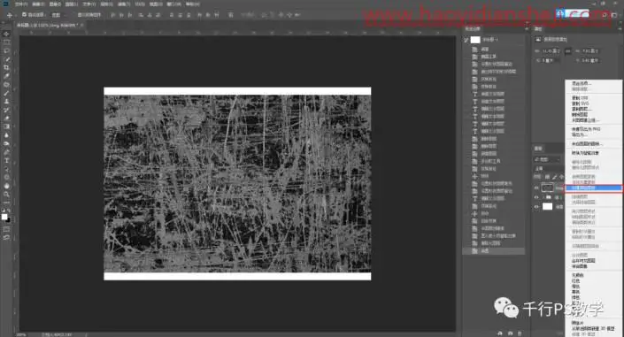Viewport: 624px width, 337px height.
Task: Select the Hand tool
Action: [x=6, y=186]
